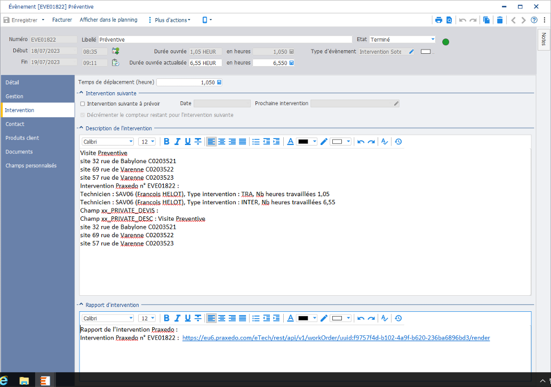The width and height of the screenshot is (551, 387).
Task: Right align text in Rapport editor
Action: (x=232, y=318)
